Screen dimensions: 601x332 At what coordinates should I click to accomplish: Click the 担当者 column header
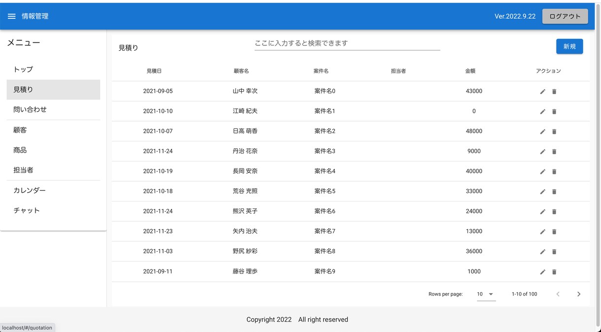(399, 71)
